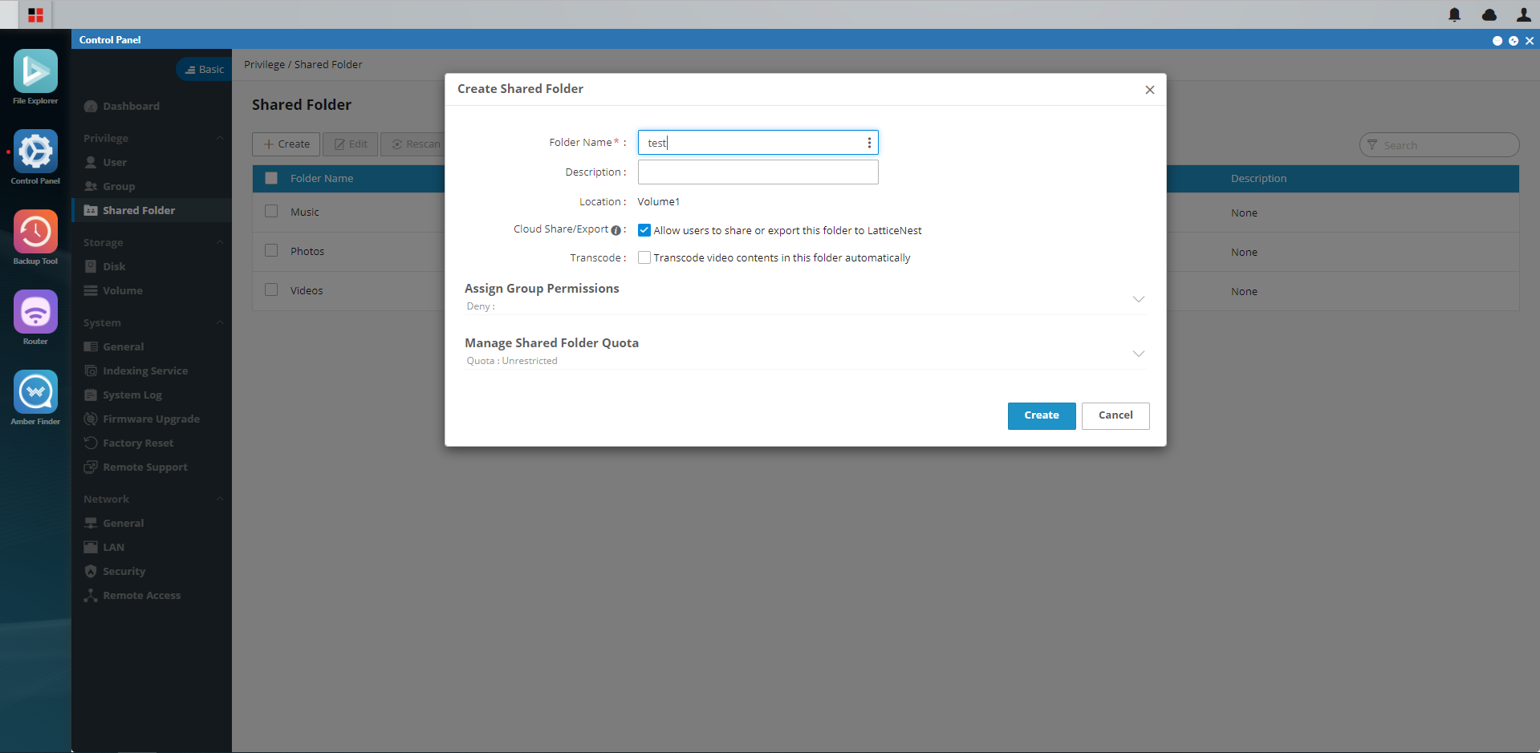The height and width of the screenshot is (753, 1540).
Task: Click the Folder Name input field
Action: pos(758,143)
